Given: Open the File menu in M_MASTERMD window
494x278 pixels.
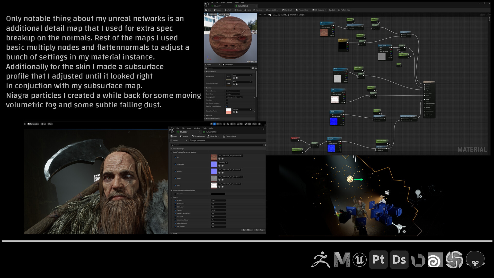Looking at the screenshot, I should point(212,3).
